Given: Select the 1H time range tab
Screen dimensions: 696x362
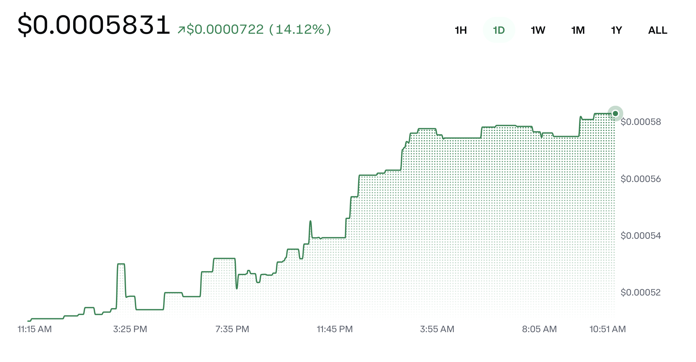Looking at the screenshot, I should (x=461, y=30).
